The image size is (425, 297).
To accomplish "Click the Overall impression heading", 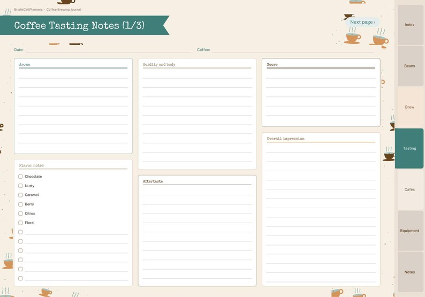I will pyautogui.click(x=285, y=139).
